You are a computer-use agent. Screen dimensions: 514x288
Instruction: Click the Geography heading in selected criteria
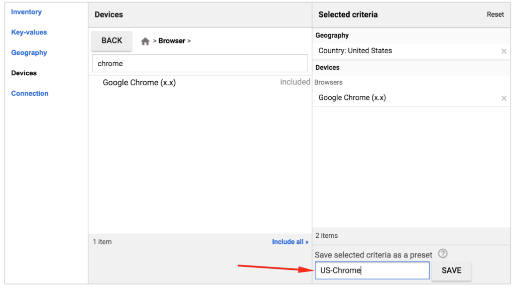(x=332, y=36)
